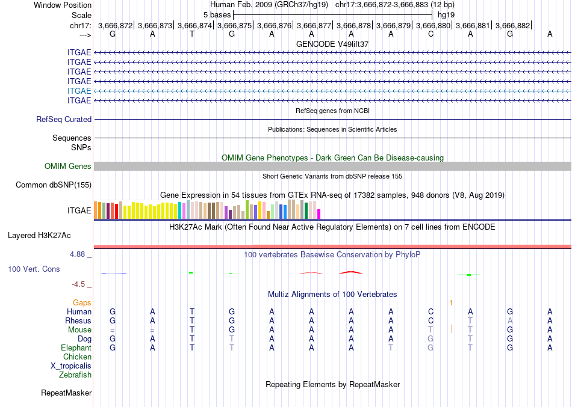Select the light-blue ITGAE transcript label
Screen dimensions: 572x407
tap(79, 91)
